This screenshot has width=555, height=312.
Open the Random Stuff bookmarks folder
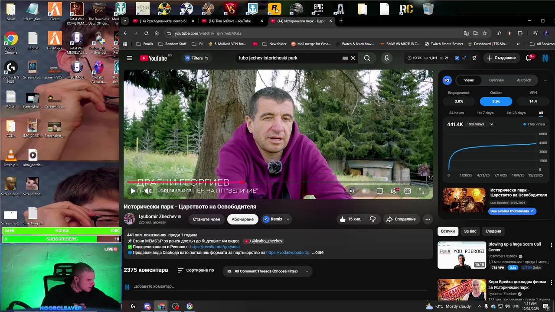pos(172,44)
